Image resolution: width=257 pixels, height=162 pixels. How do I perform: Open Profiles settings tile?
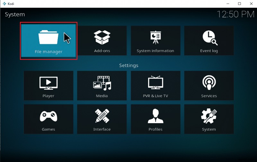point(155,119)
